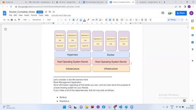Toggle bold formatting

tap(73, 20)
